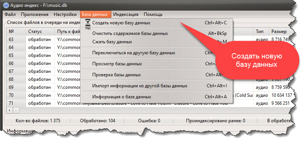Choose Создать новую базу данных
The height and width of the screenshot is (145, 305).
pos(157,23)
